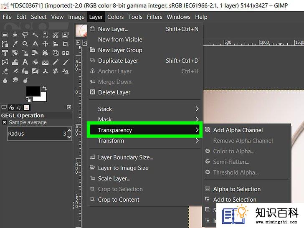The height and width of the screenshot is (228, 304).
Task: Expand the Stack submenu
Action: [x=144, y=109]
